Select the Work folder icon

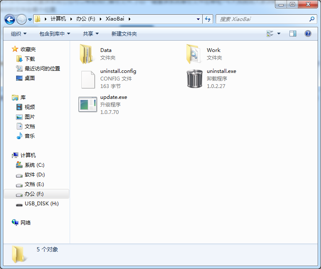tap(193, 54)
